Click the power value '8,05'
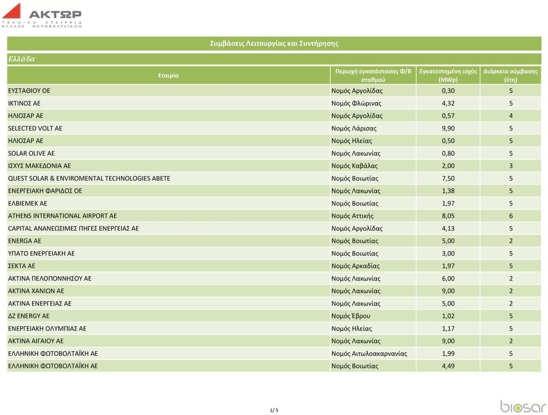Screen dimensions: 548x415 448,216
